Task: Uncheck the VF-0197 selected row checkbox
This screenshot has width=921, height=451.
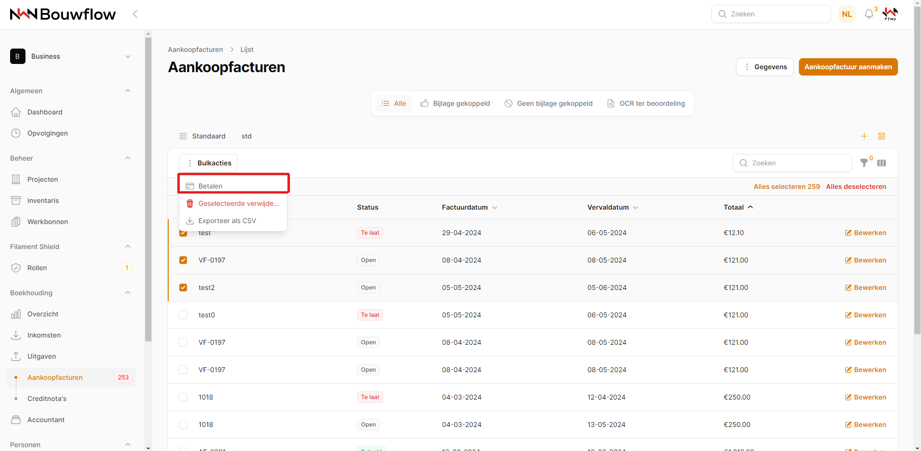Action: (x=183, y=260)
